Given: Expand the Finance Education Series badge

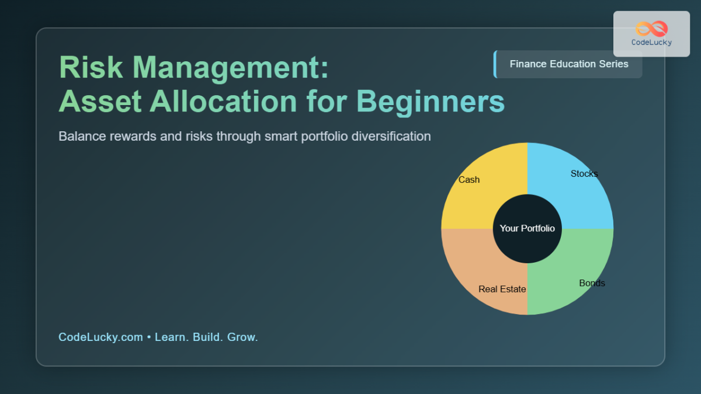Looking at the screenshot, I should tap(568, 64).
